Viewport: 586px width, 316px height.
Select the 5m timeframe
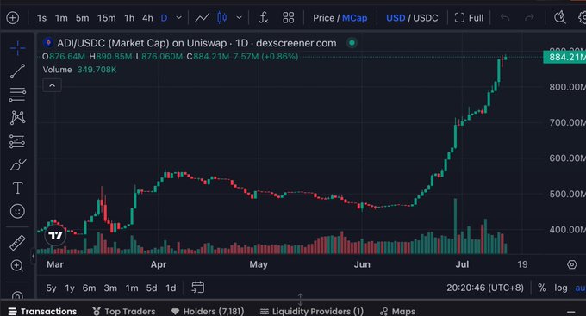(82, 18)
